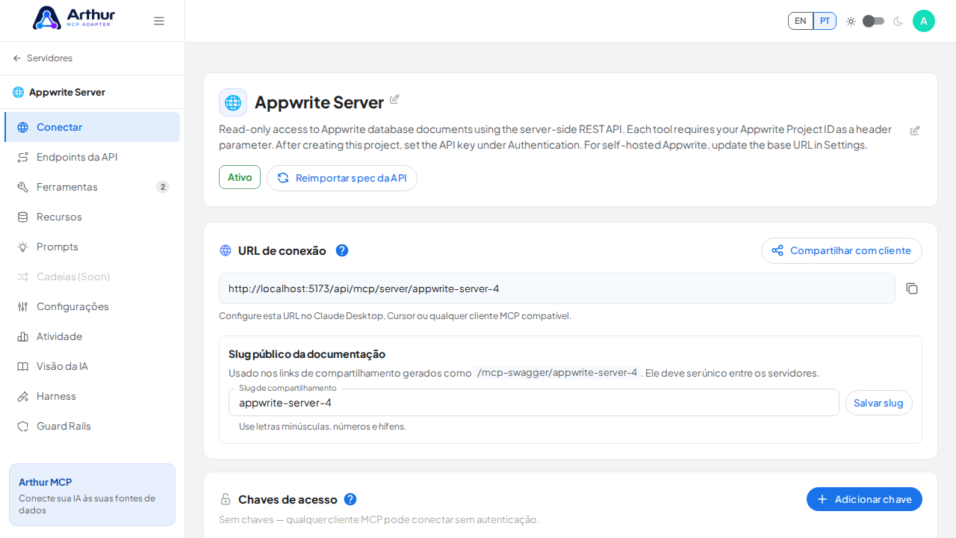
Task: Open the Prompts section
Action: (92, 247)
